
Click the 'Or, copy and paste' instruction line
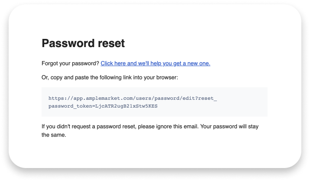[110, 77]
